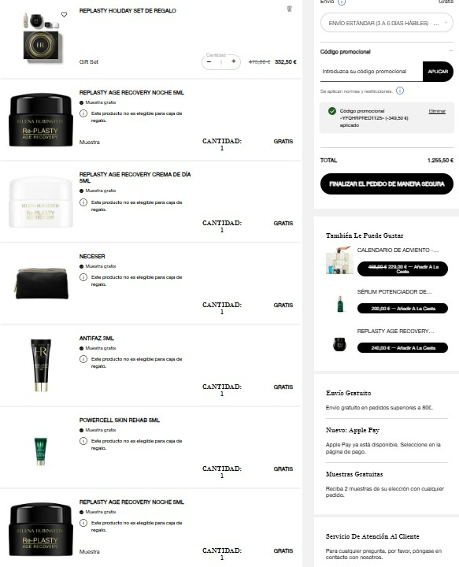The image size is (459, 567).
Task: Decrease gift set quantity with minus
Action: coord(209,62)
